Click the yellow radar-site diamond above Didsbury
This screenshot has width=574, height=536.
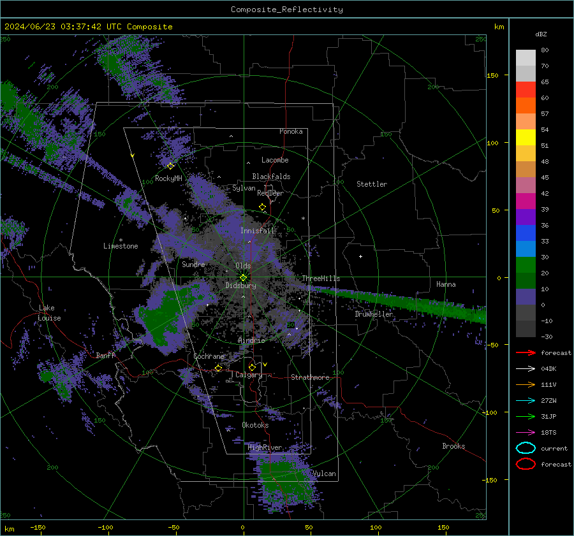[x=243, y=278]
